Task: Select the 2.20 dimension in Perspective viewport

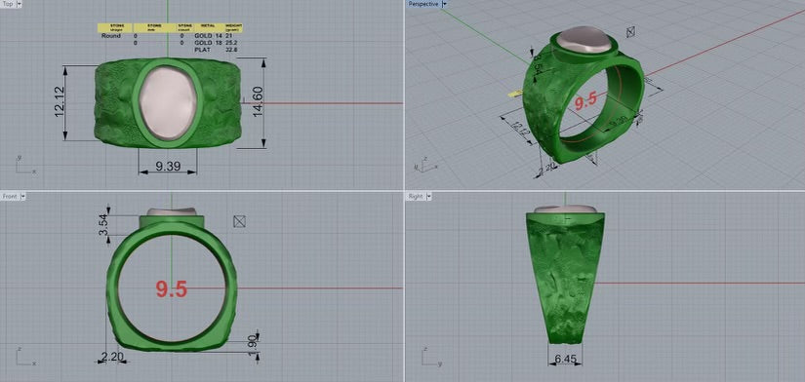Action: 545,168
